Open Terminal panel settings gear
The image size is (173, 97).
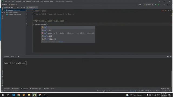pos(168,57)
